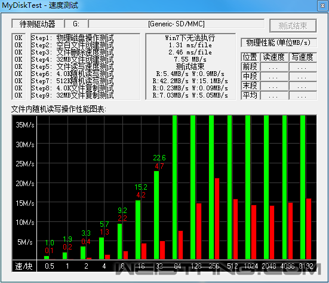Click the G: drive letter field
This screenshot has width=329, height=283.
(76, 24)
